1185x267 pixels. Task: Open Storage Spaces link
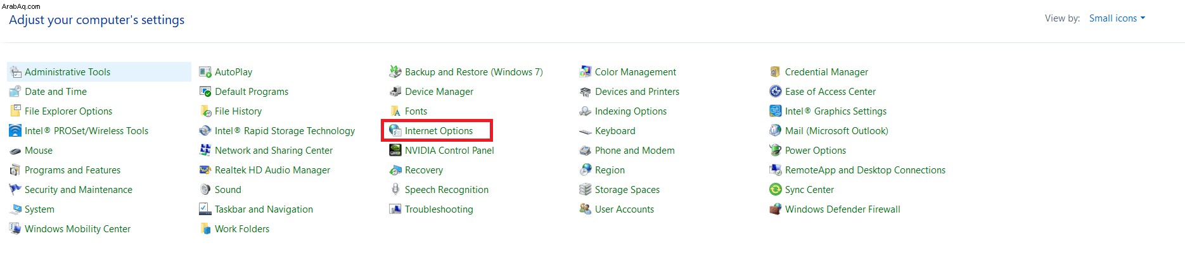[x=627, y=190]
